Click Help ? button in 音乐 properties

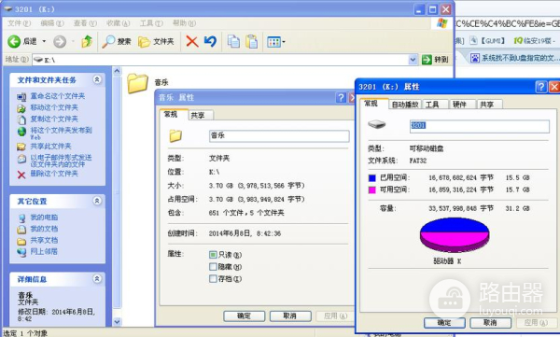point(341,97)
